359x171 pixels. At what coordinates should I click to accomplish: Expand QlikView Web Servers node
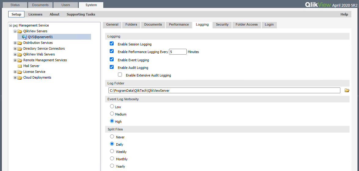(x=15, y=55)
